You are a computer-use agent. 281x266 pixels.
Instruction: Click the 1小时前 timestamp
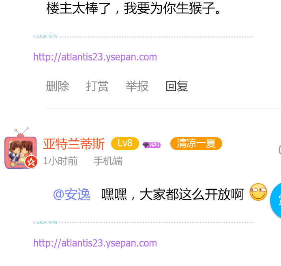pyautogui.click(x=60, y=161)
